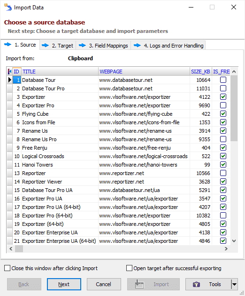
Task: Click horizontal scrollbar left arrow
Action: click(11, 249)
